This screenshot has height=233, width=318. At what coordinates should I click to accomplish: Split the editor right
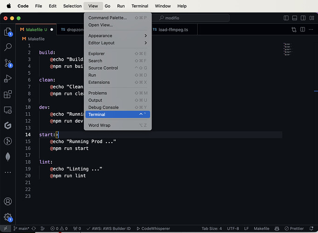pos(303,29)
